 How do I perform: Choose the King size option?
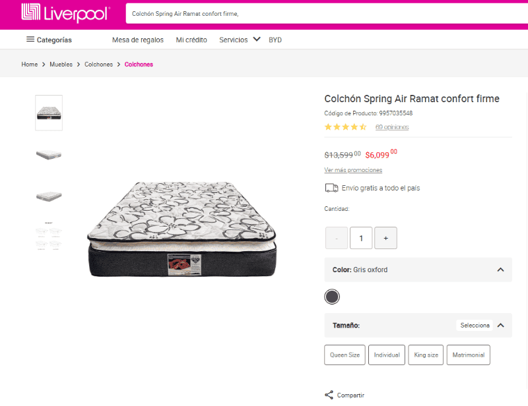click(x=426, y=355)
